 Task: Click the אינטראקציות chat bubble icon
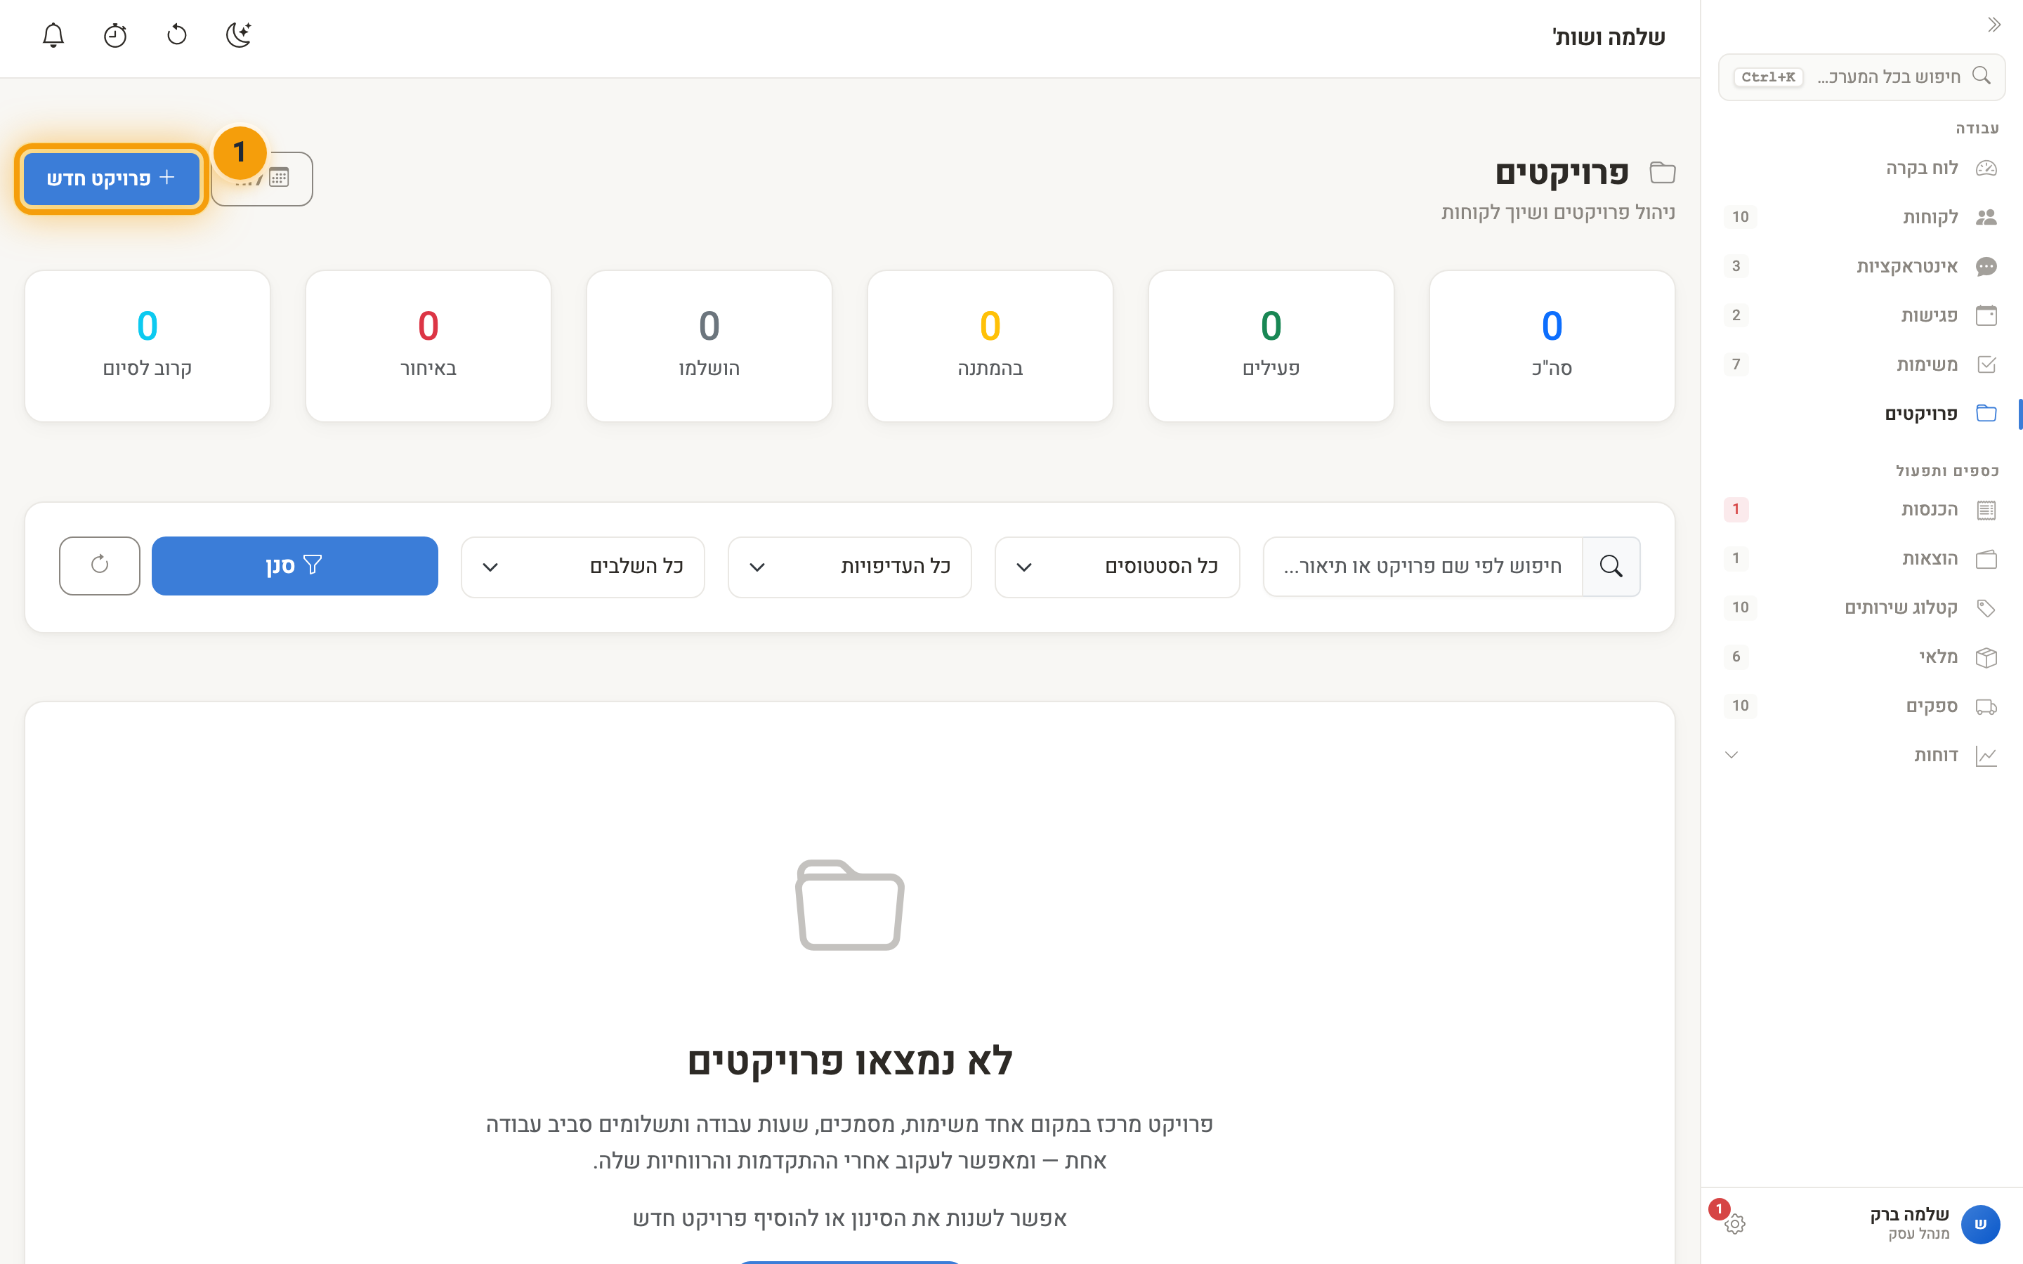1986,267
